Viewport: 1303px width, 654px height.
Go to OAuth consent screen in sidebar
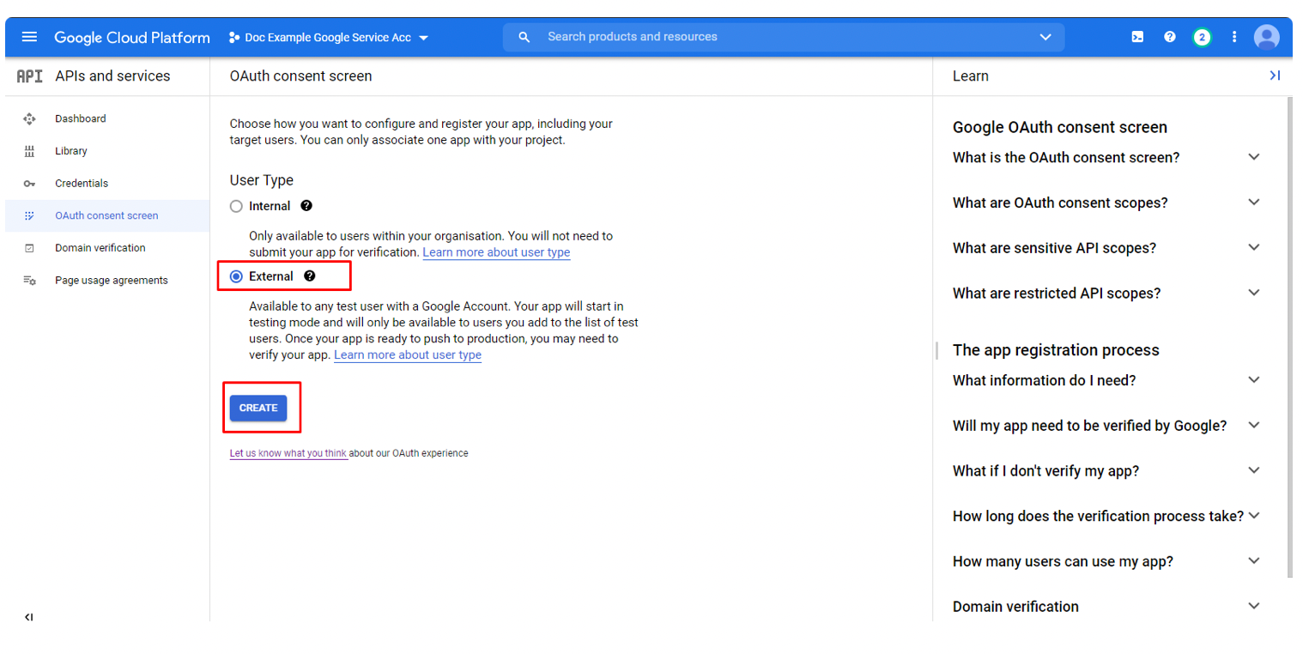pos(106,215)
